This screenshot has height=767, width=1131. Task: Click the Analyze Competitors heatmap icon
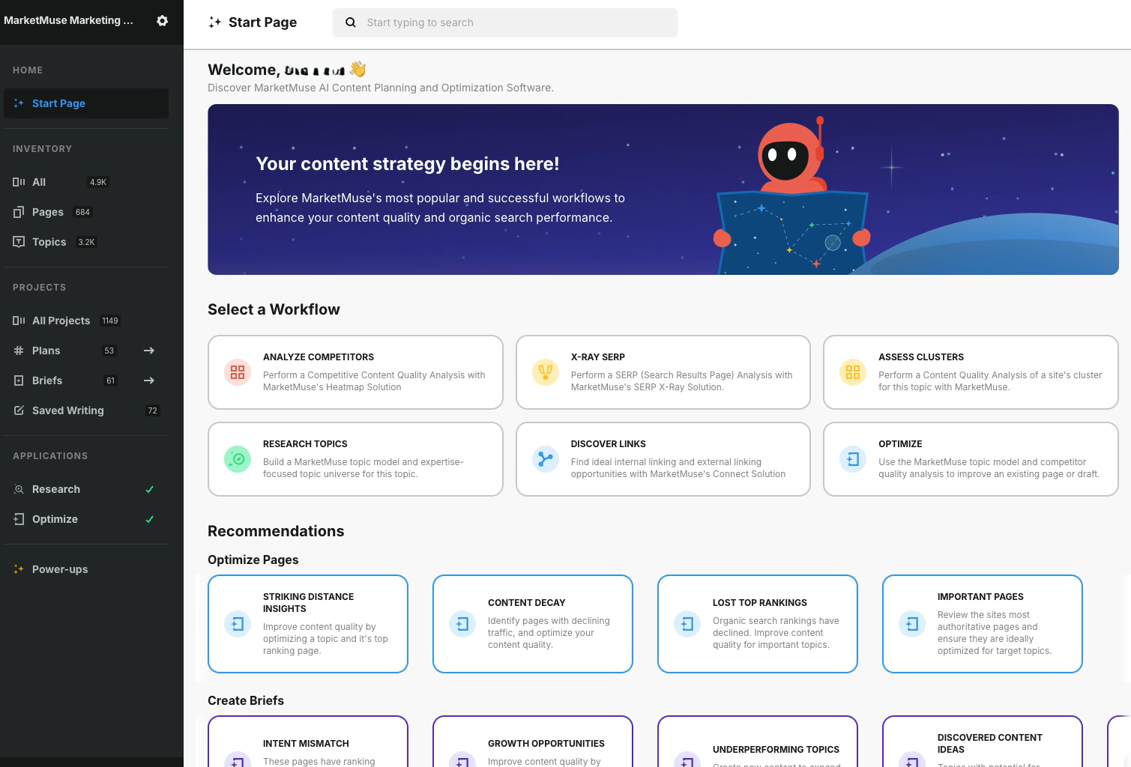tap(238, 372)
